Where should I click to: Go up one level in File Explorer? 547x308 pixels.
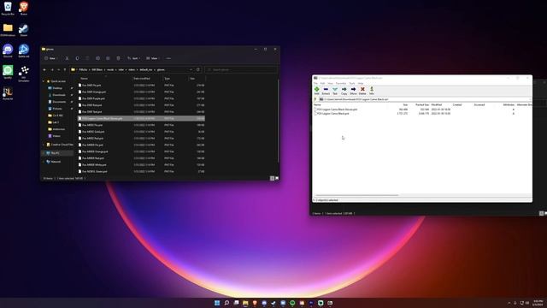(x=65, y=70)
